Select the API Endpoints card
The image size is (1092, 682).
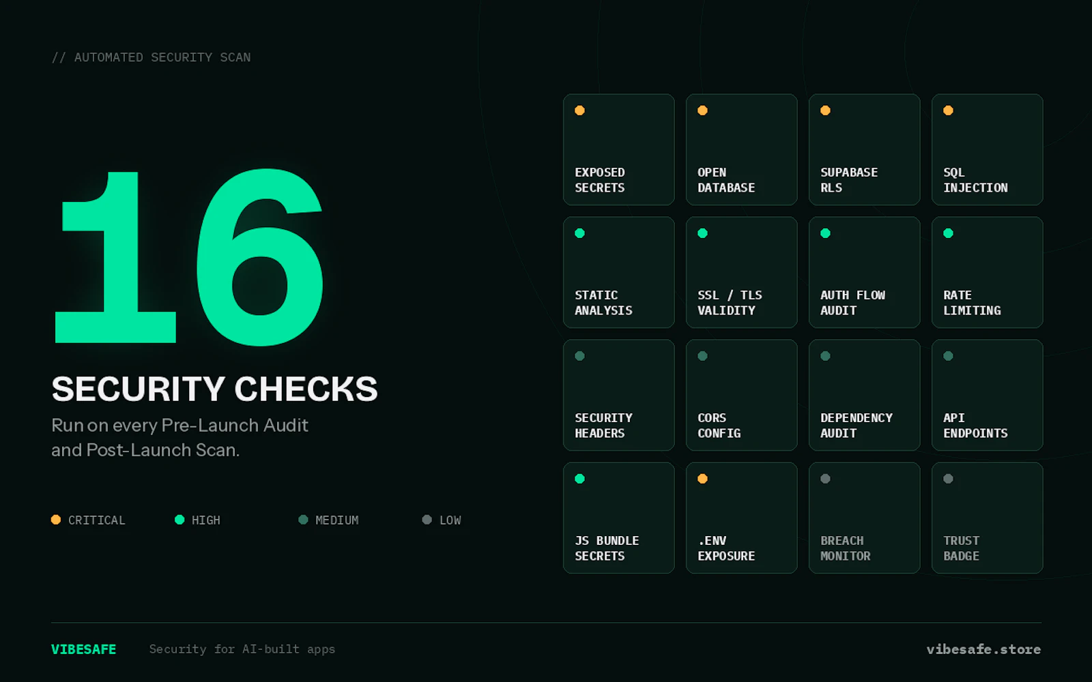pos(987,395)
